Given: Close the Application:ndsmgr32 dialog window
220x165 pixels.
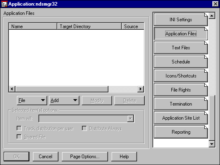Looking at the screenshot, I should click(216, 4).
